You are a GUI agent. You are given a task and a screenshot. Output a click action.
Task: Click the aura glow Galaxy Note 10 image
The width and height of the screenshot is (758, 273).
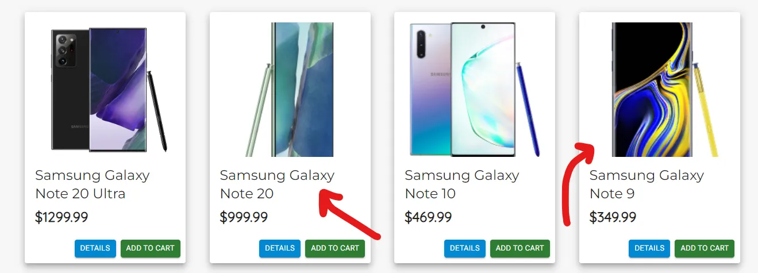tap(475, 90)
